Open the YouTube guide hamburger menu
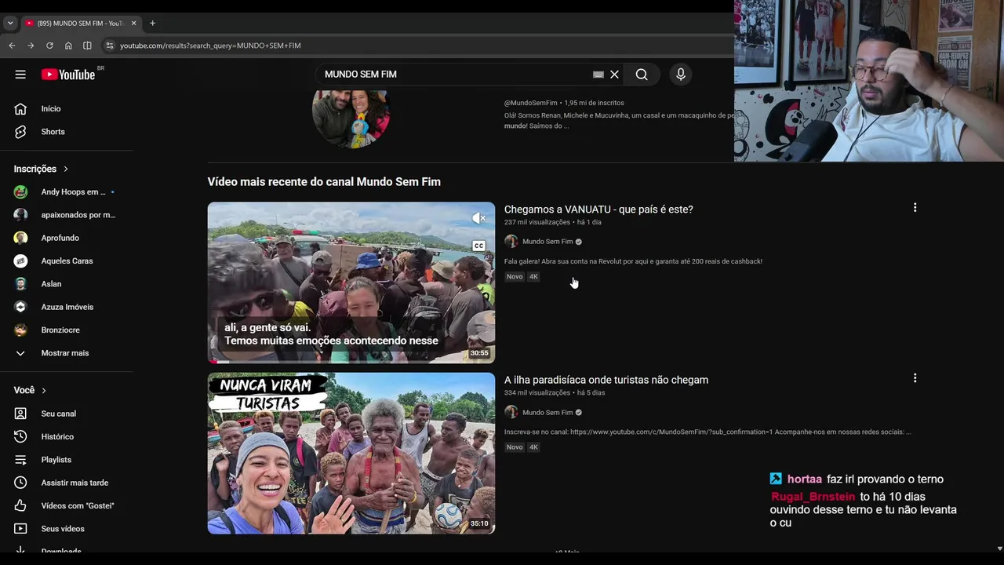The height and width of the screenshot is (565, 1004). point(20,75)
